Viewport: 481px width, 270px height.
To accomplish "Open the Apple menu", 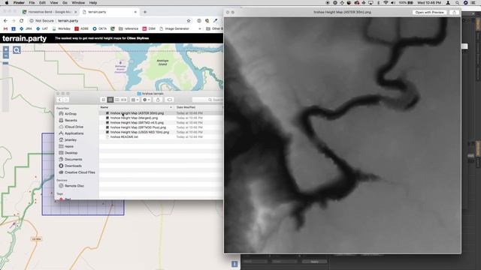I will point(7,3).
